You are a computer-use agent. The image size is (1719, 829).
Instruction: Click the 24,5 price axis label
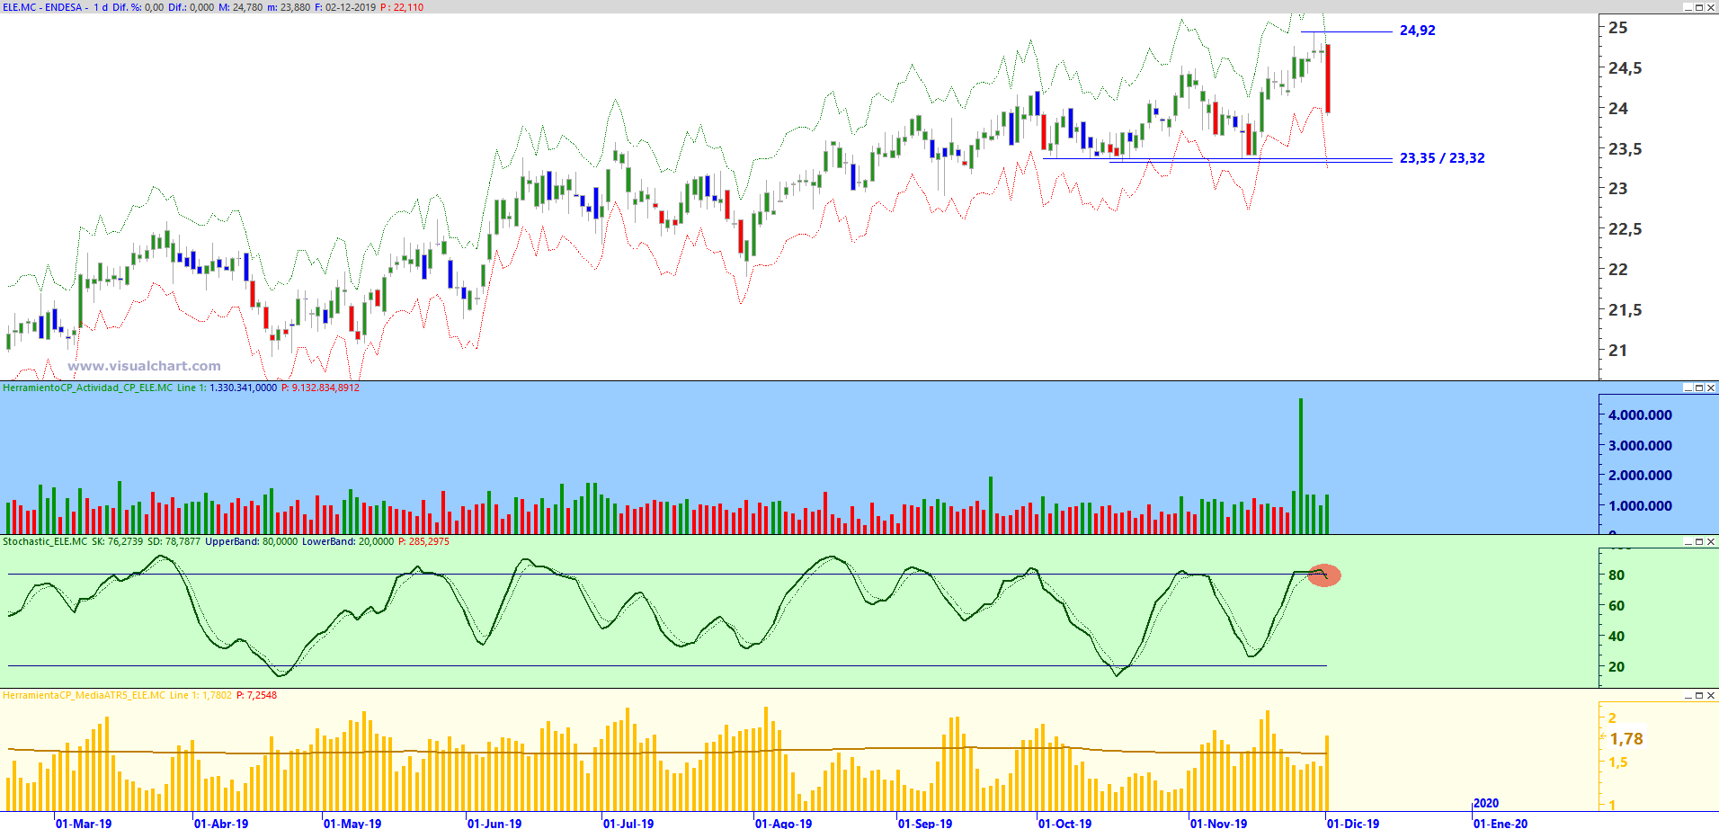[1625, 68]
